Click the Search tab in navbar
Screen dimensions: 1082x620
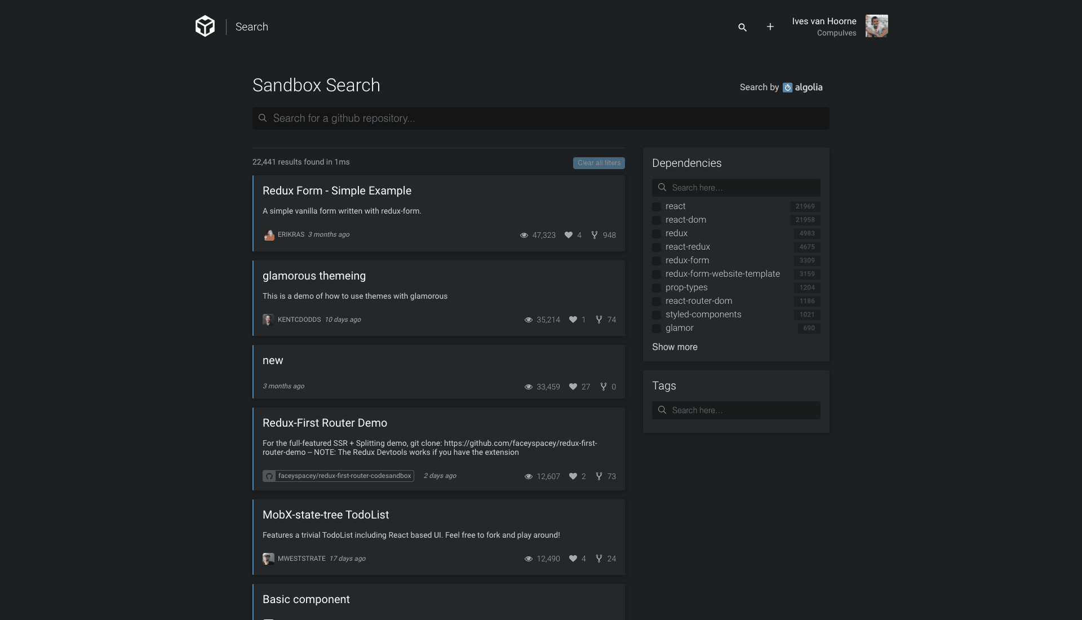(252, 26)
